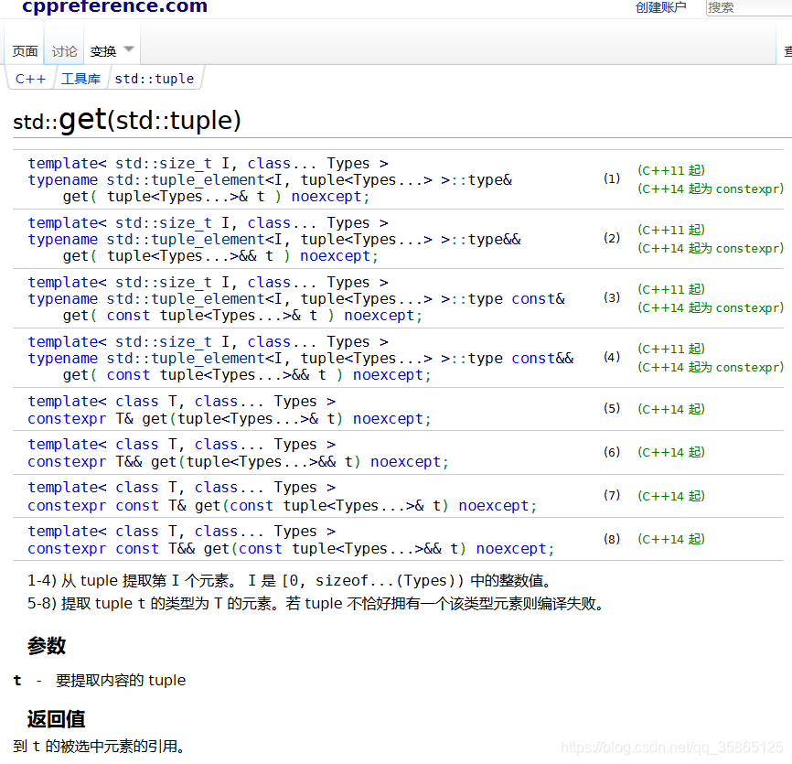
Task: Open std::size_t link in overload (3)
Action: click(x=163, y=283)
